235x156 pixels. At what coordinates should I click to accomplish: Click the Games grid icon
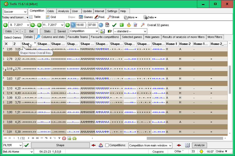(x=81, y=17)
